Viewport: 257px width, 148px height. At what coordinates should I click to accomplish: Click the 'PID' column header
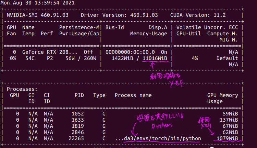click(79, 95)
